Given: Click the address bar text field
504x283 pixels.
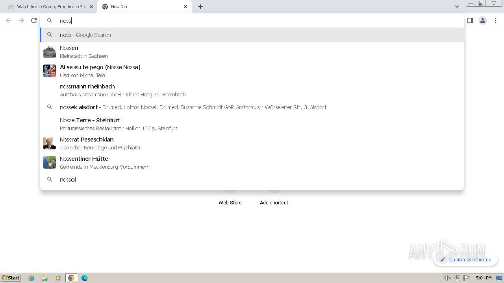Looking at the screenshot, I should pyautogui.click(x=252, y=20).
